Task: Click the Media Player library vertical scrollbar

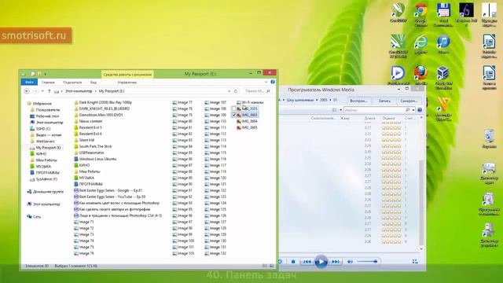Action: pyautogui.click(x=421, y=183)
